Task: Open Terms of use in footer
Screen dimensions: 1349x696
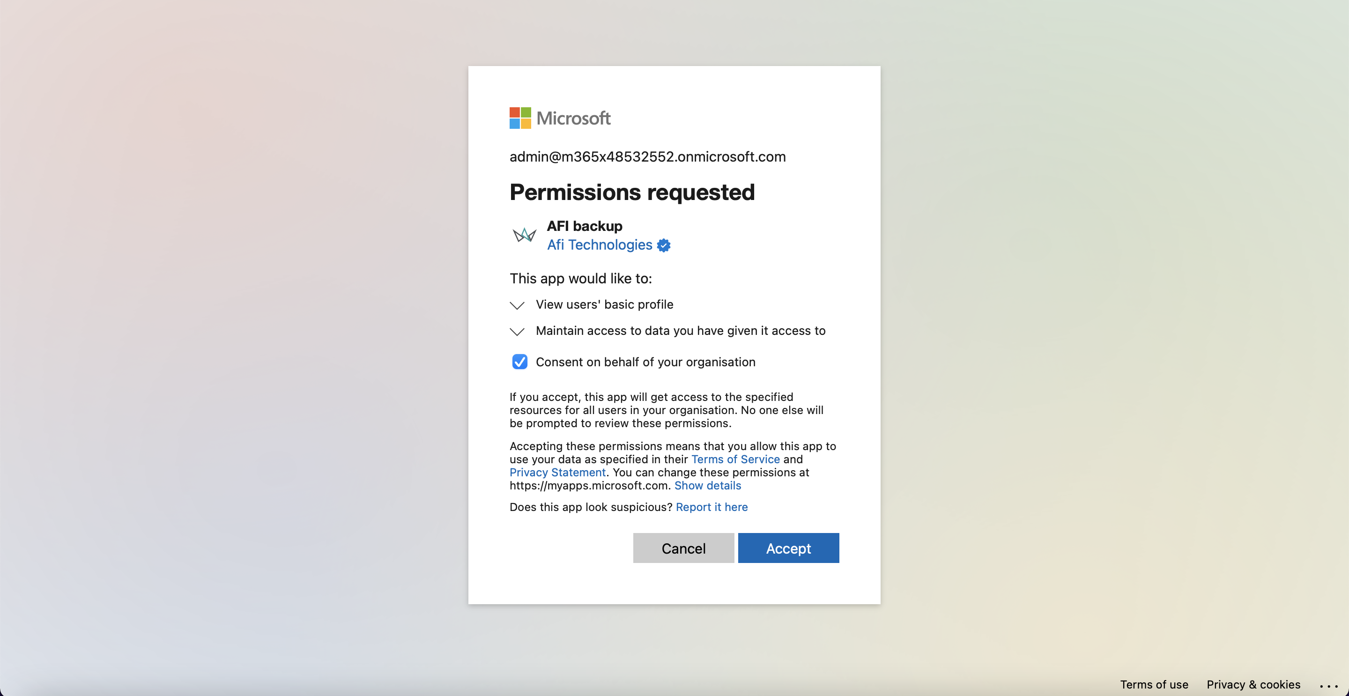Action: [x=1154, y=684]
